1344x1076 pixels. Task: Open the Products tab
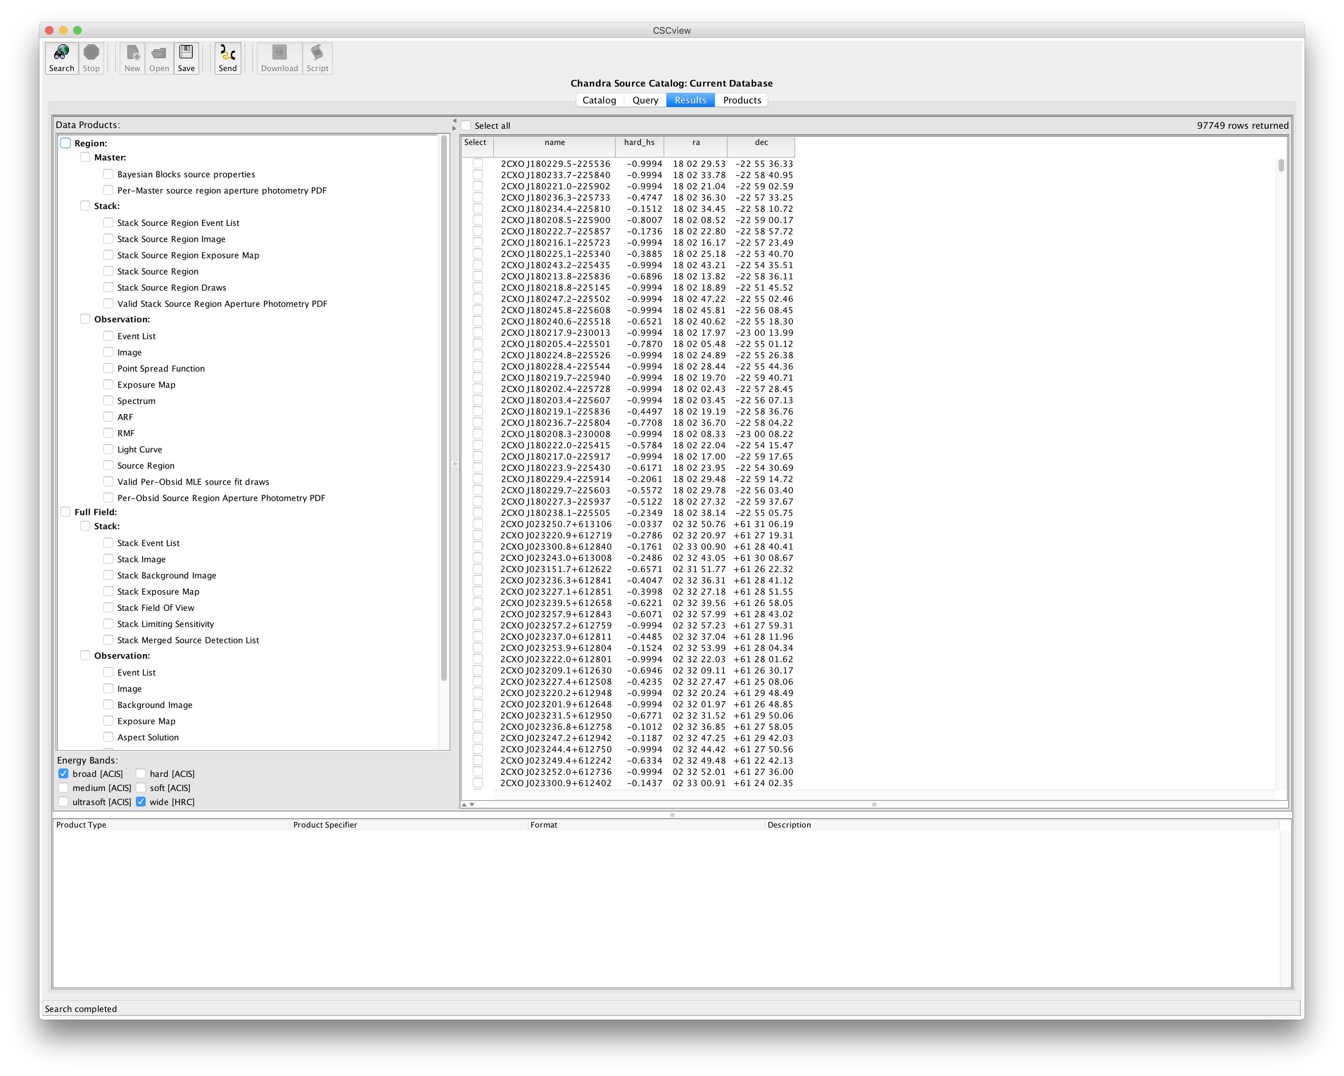[x=741, y=100]
